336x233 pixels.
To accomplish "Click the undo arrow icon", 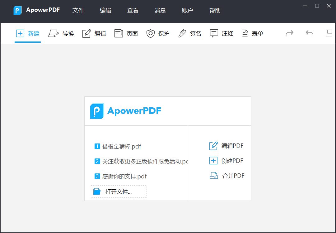I will (x=310, y=33).
